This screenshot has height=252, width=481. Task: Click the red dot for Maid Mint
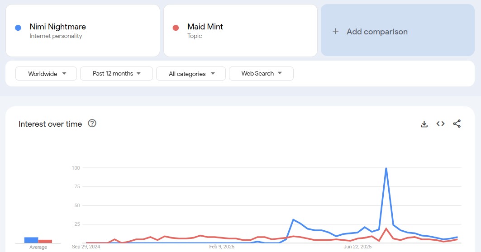[176, 28]
